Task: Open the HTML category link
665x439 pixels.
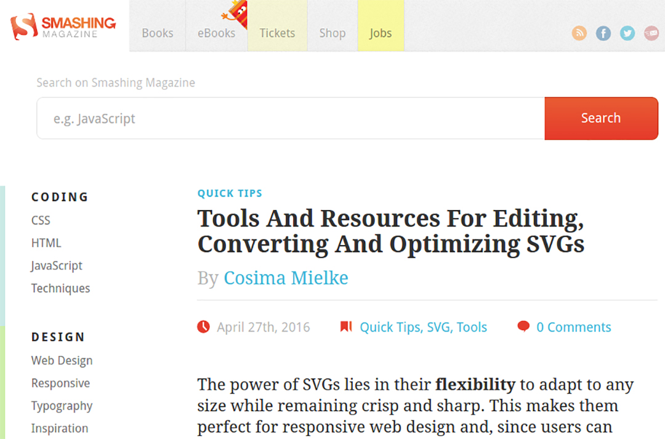Action: coord(46,243)
